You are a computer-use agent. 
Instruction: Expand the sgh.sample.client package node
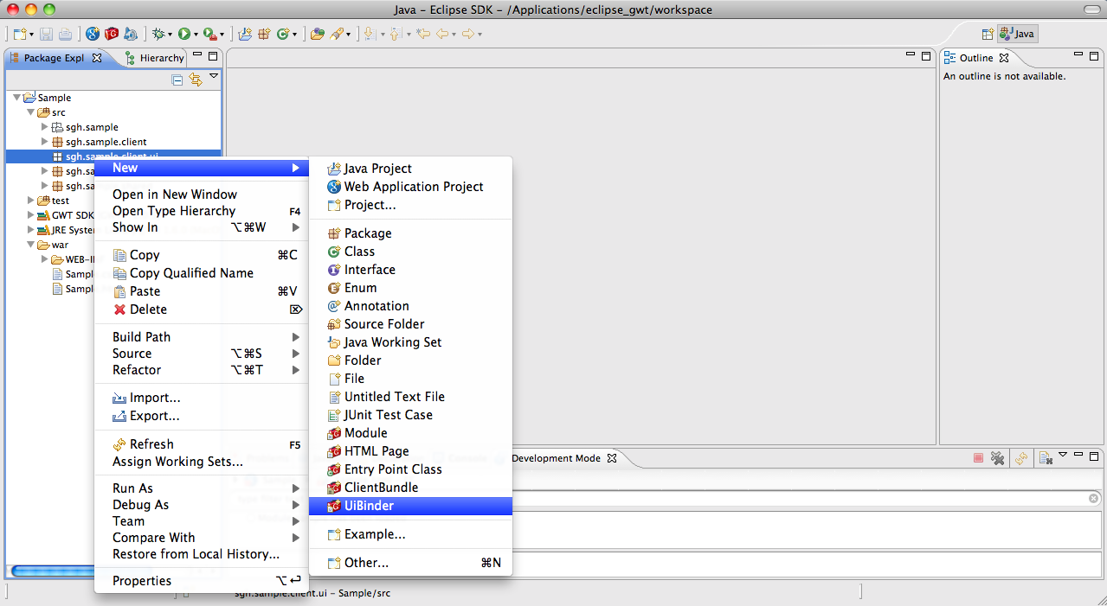(x=45, y=142)
